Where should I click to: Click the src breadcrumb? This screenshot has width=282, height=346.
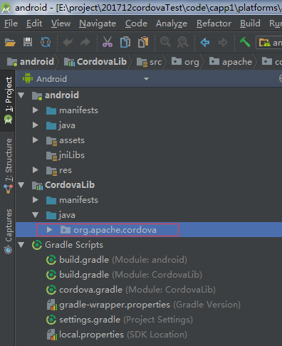(x=150, y=62)
